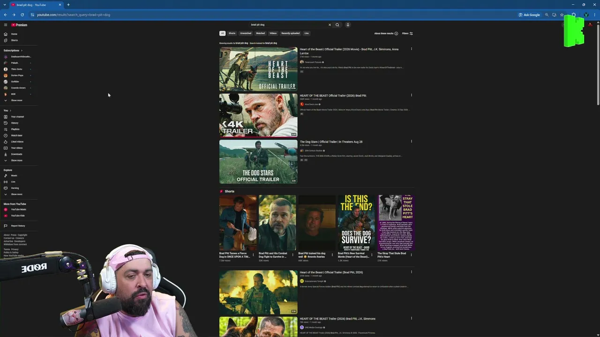Open the tab search dropdown arrow

pos(5,5)
